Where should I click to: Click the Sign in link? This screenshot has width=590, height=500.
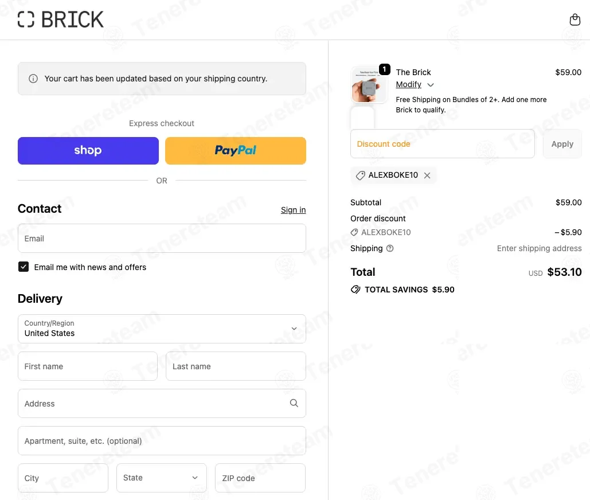pos(293,210)
